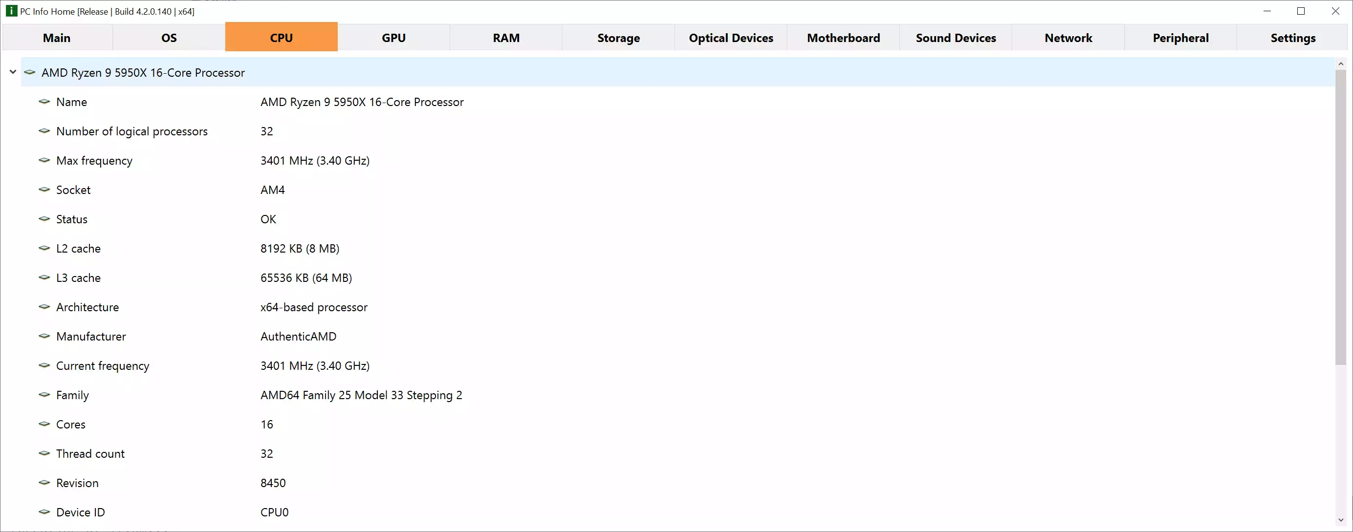
Task: Click the icon next to Thread count
Action: [44, 453]
